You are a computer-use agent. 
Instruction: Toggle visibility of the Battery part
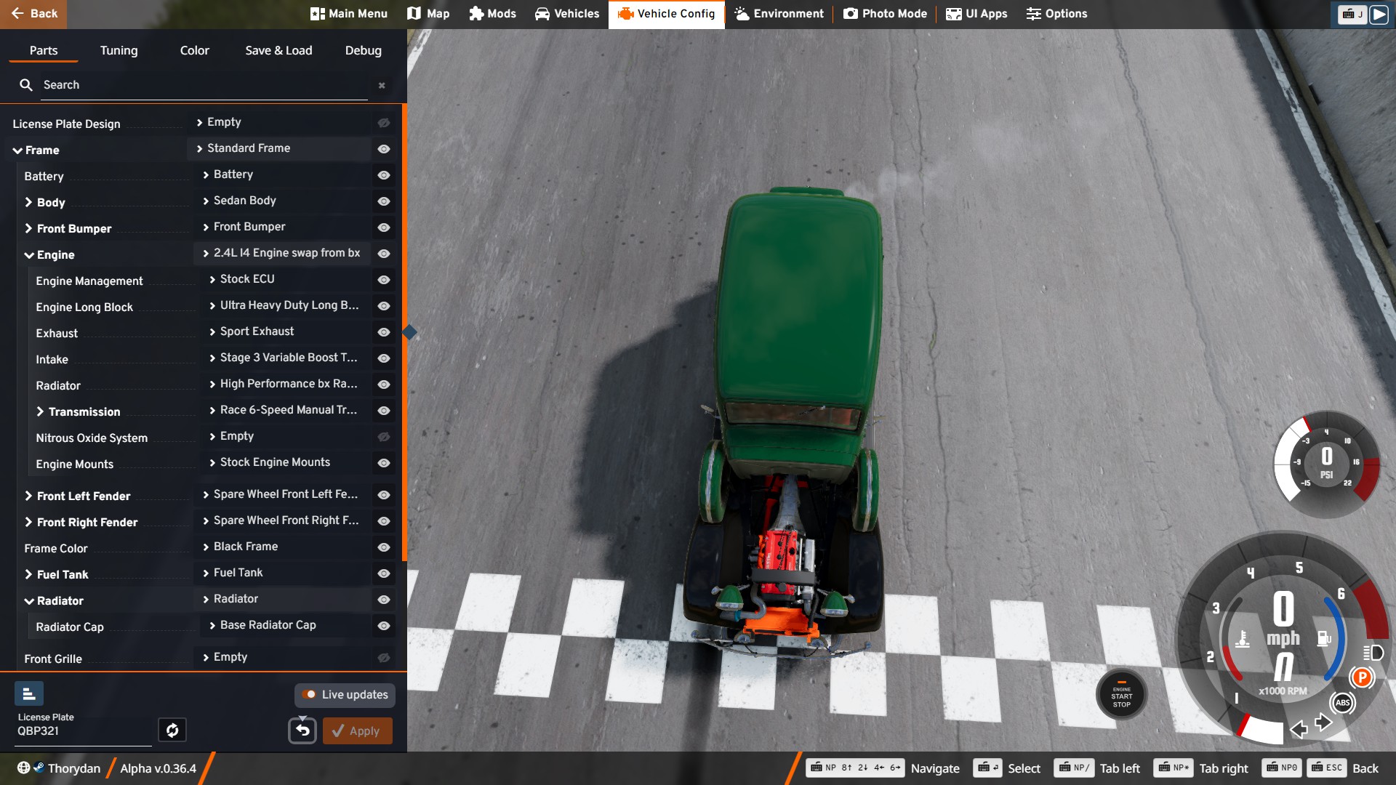pyautogui.click(x=384, y=174)
